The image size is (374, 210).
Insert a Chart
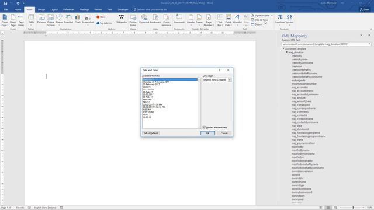pyautogui.click(x=78, y=19)
